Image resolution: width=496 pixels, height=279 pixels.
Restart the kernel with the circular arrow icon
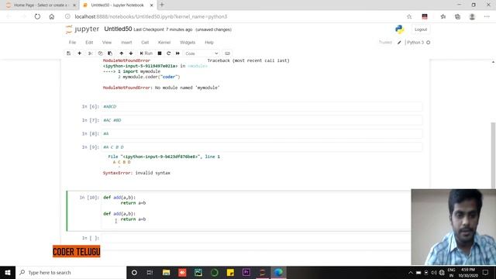click(x=169, y=53)
